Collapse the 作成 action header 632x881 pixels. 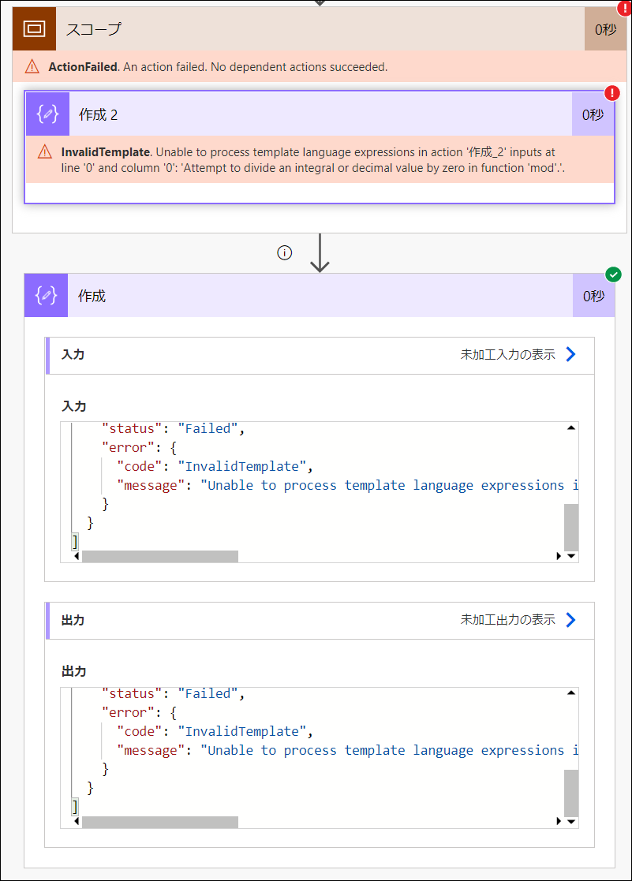click(320, 296)
